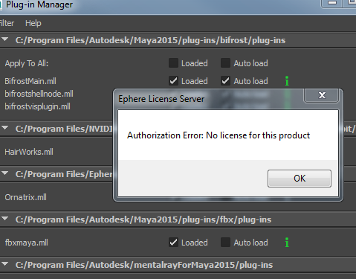The image size is (356, 279).
Task: Toggle Apply To All Auto load checkbox
Action: coord(225,63)
